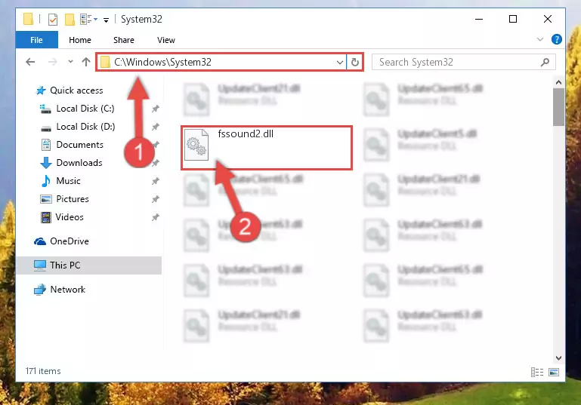Click the Properties quick access toolbar icon
This screenshot has width=581, height=405.
point(53,20)
